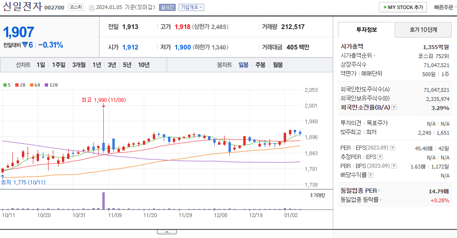Select the 주봉 candlestick view

tap(260, 65)
